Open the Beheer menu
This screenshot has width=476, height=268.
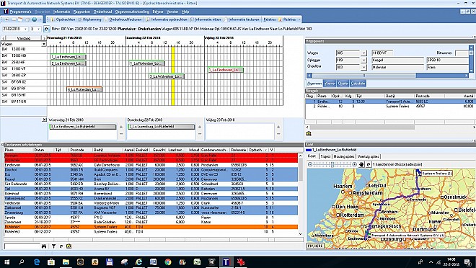[158, 12]
